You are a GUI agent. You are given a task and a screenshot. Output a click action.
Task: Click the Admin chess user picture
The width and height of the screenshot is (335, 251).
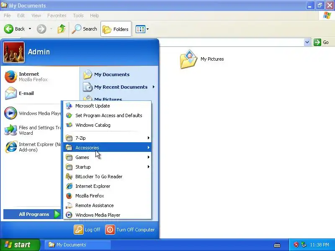click(x=14, y=52)
